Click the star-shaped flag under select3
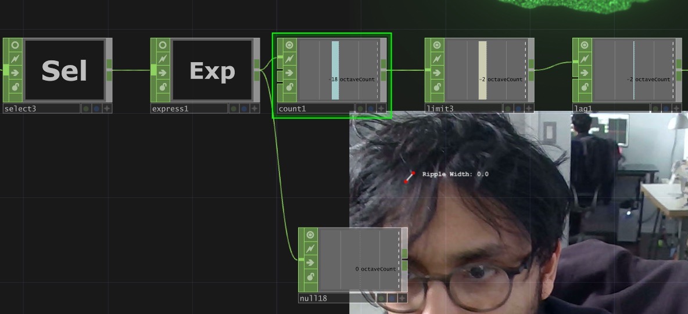 107,109
